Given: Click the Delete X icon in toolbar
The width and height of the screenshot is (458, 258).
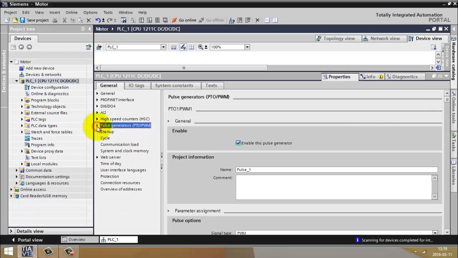Looking at the screenshot, I should 89,20.
